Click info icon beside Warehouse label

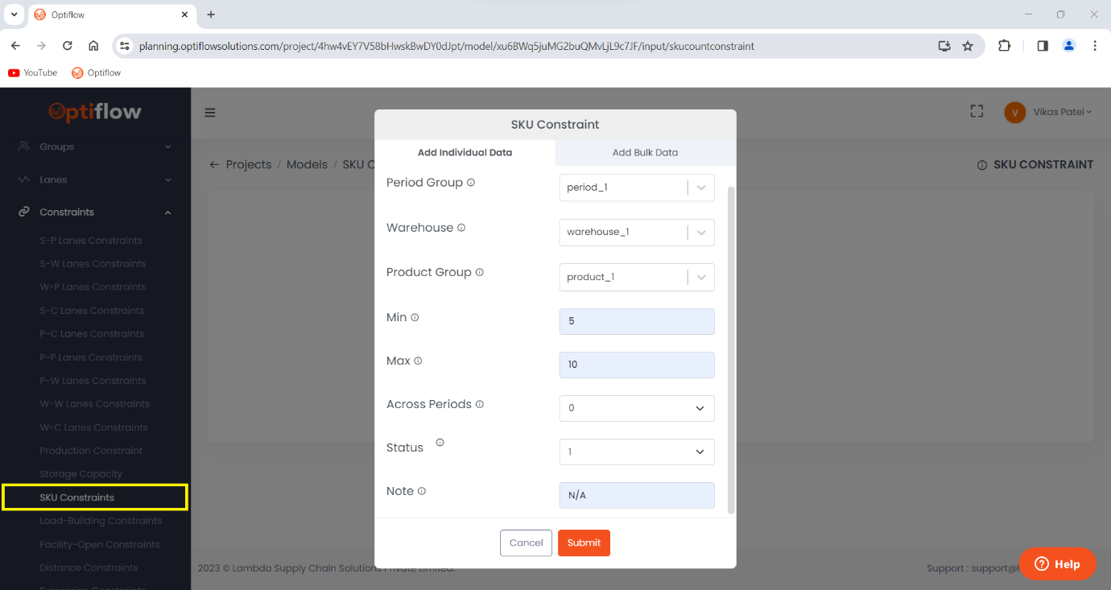[x=461, y=228]
